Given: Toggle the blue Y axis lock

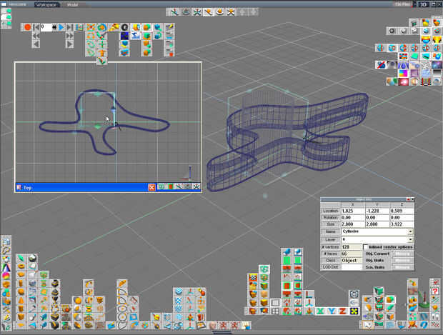Looking at the screenshot, I should click(x=330, y=311).
